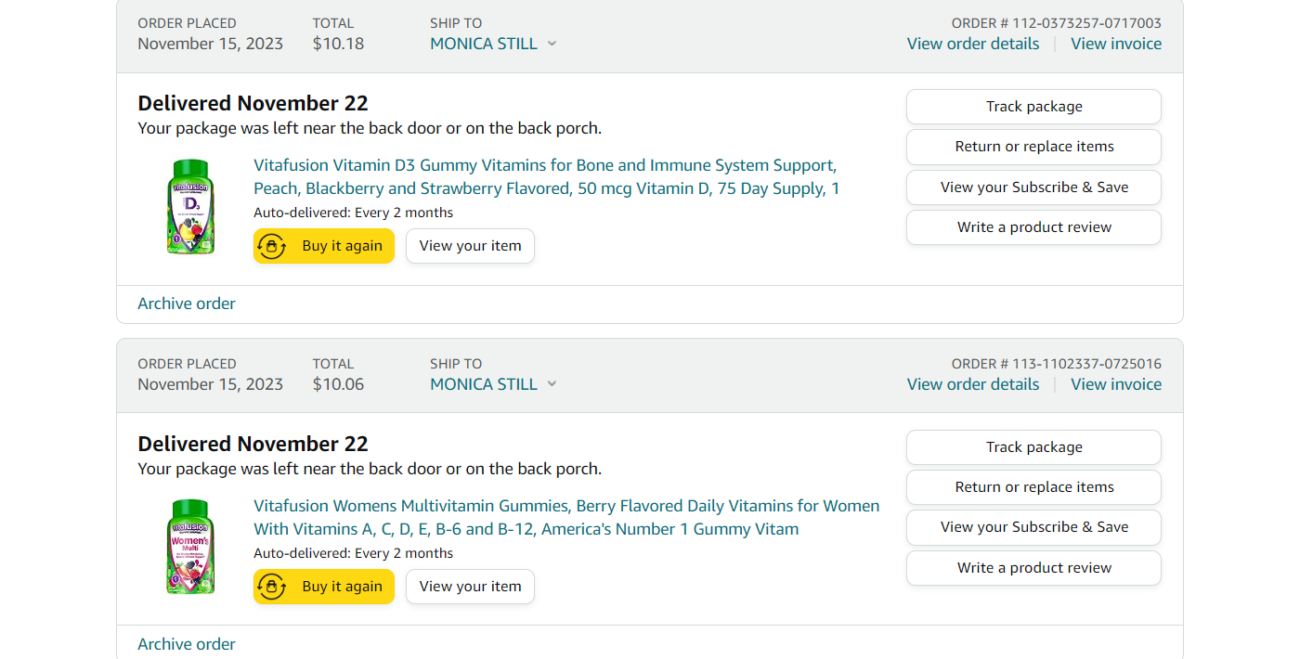Return or replace items in Womens Multivitamin order
The image size is (1300, 659).
(1033, 487)
